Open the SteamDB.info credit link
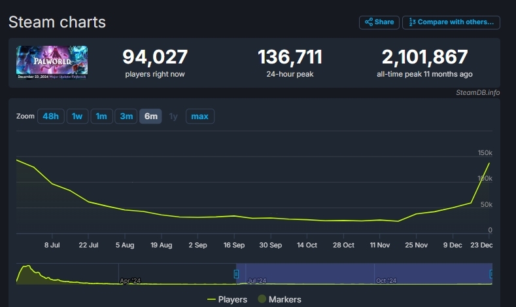516x307 pixels. tap(477, 92)
